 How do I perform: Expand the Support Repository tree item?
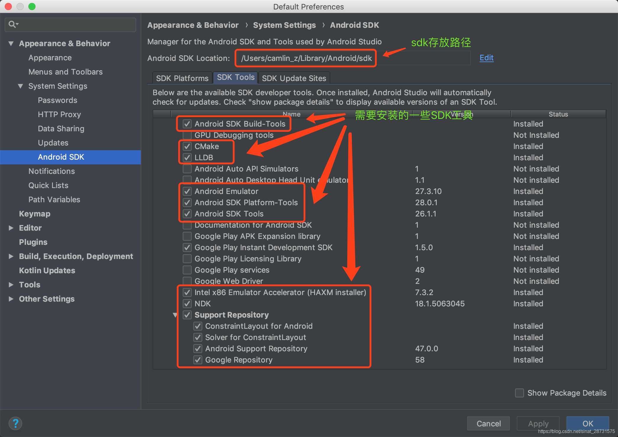click(175, 314)
